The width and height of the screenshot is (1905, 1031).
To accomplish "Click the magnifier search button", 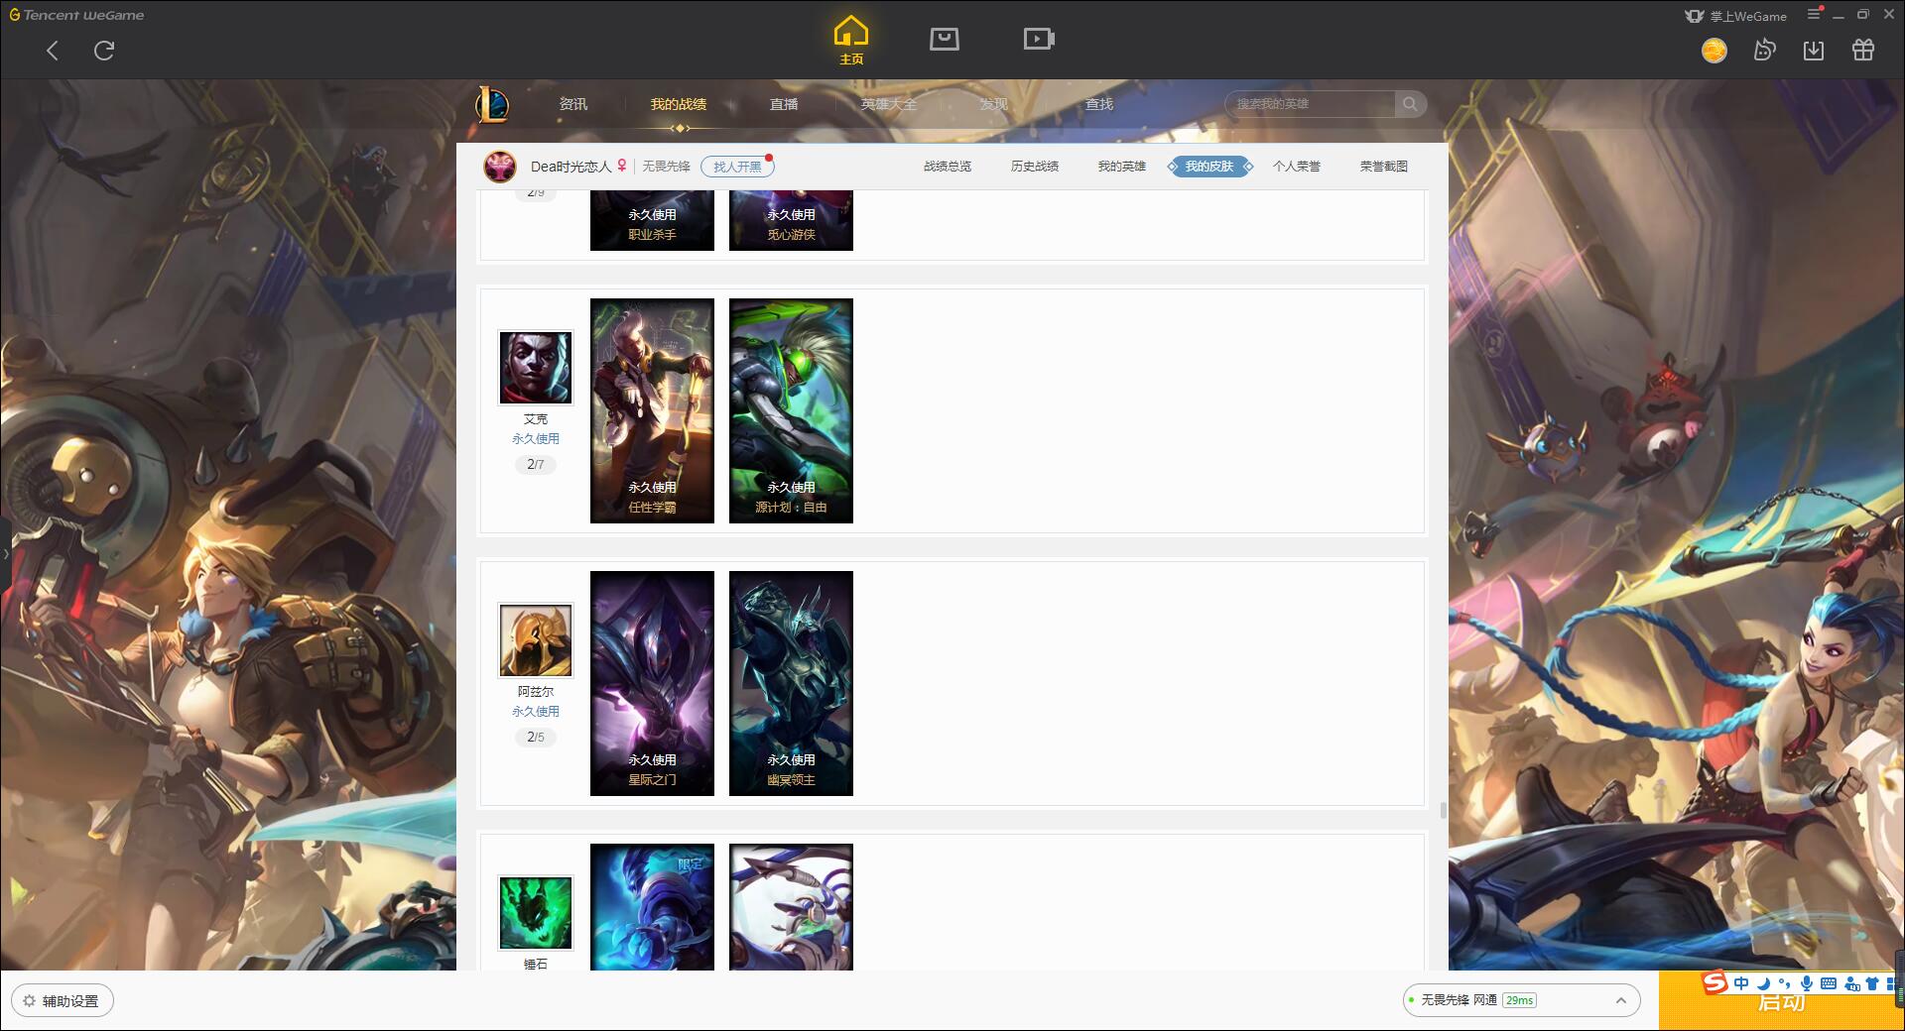I will click(x=1410, y=104).
